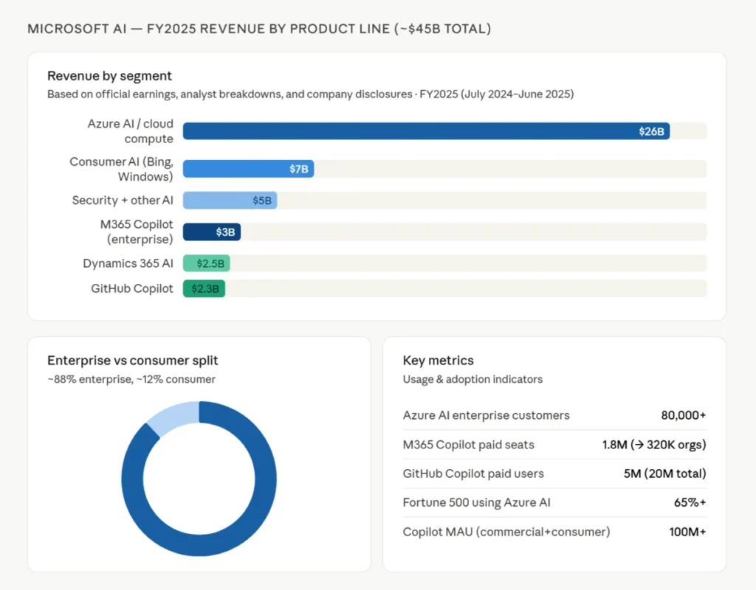Select the Fortune 500 using Azure AI row
Viewport: 756px width, 590px height.
[554, 502]
